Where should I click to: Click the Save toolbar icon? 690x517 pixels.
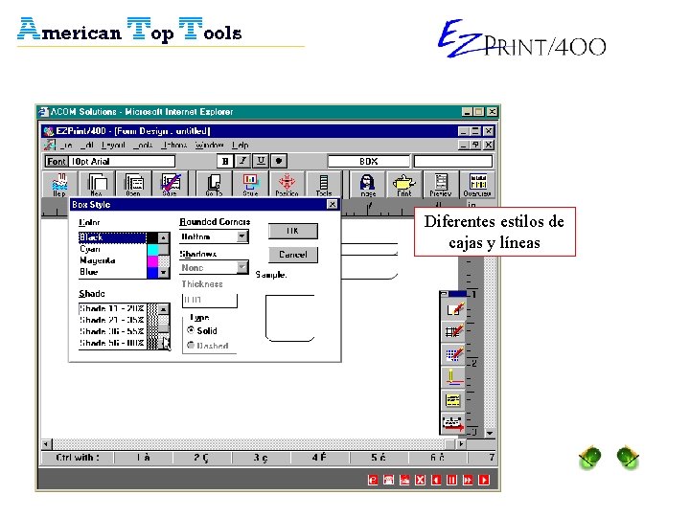click(170, 184)
